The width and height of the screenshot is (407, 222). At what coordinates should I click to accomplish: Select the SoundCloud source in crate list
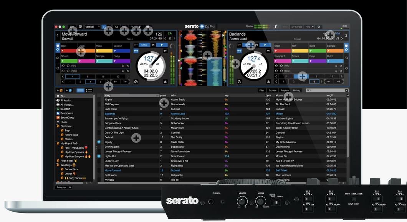coord(67,118)
